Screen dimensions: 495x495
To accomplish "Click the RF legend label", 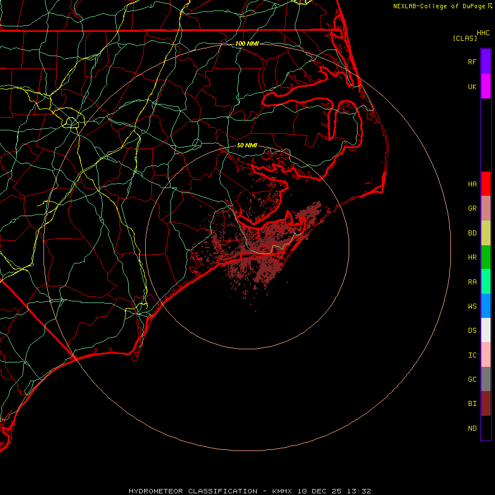I will pos(472,62).
